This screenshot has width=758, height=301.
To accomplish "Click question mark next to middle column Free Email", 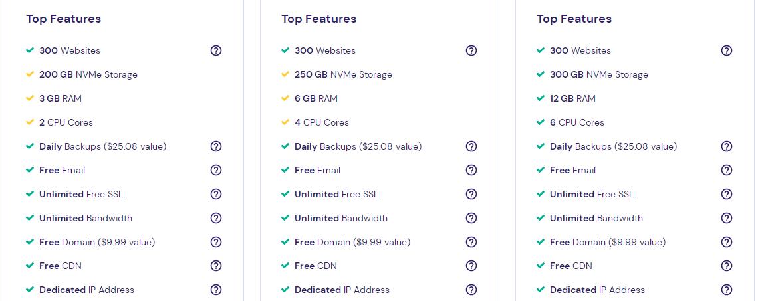I will pos(471,170).
